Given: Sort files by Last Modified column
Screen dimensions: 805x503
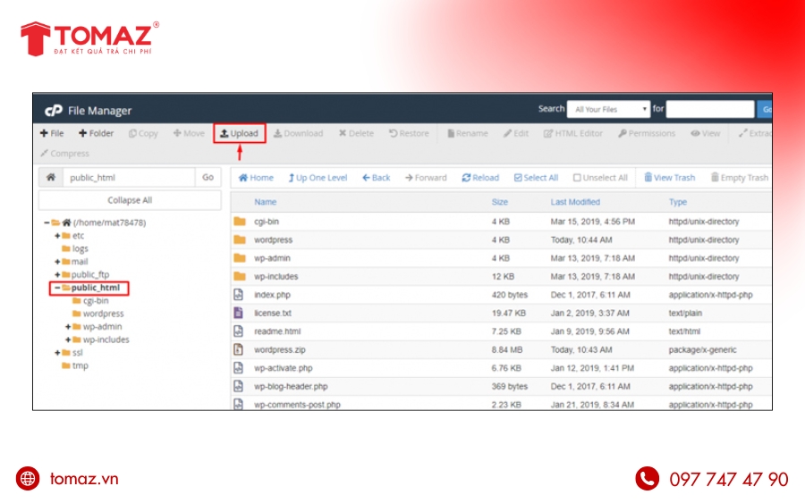Looking at the screenshot, I should (575, 202).
